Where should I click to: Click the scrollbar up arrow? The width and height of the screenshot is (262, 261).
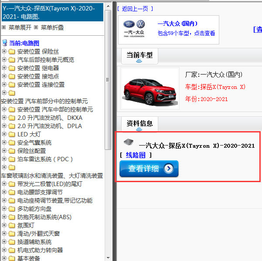click(x=108, y=7)
